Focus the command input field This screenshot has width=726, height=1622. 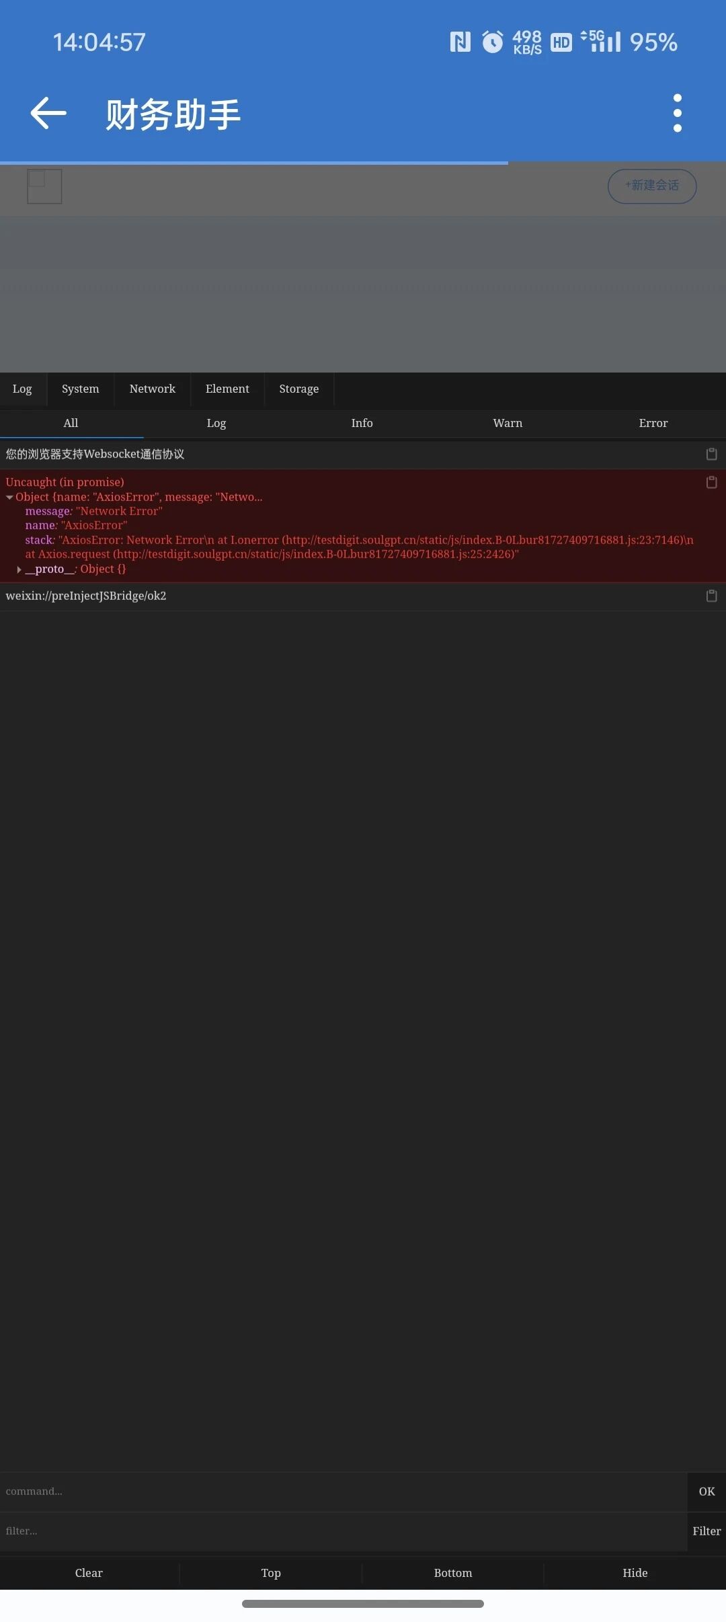point(343,1492)
